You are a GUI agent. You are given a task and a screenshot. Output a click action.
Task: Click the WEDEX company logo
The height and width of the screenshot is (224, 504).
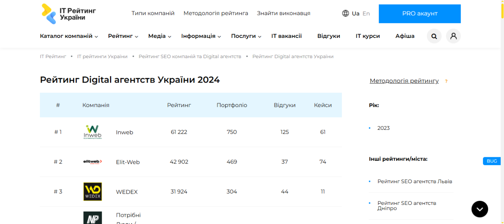coord(92,191)
